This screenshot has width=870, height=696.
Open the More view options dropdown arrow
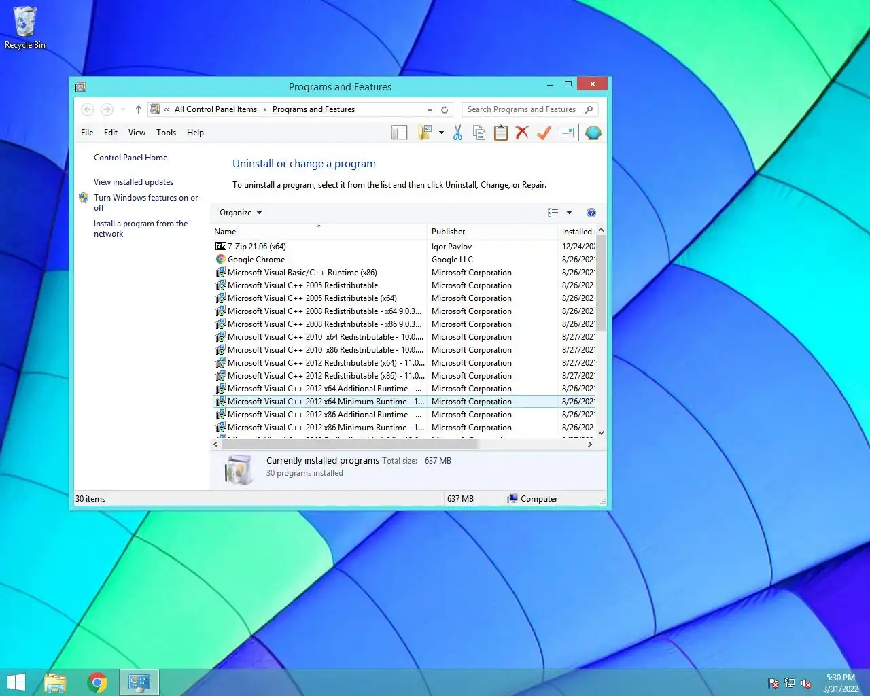569,213
